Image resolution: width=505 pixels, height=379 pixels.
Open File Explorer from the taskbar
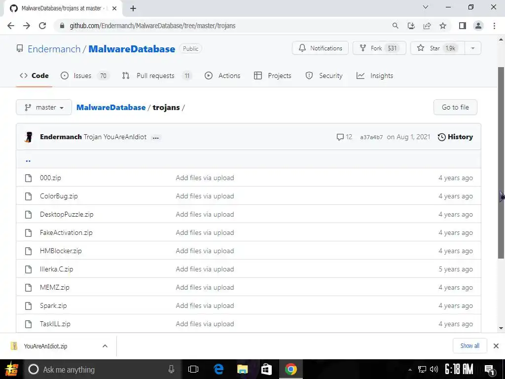pos(242,369)
